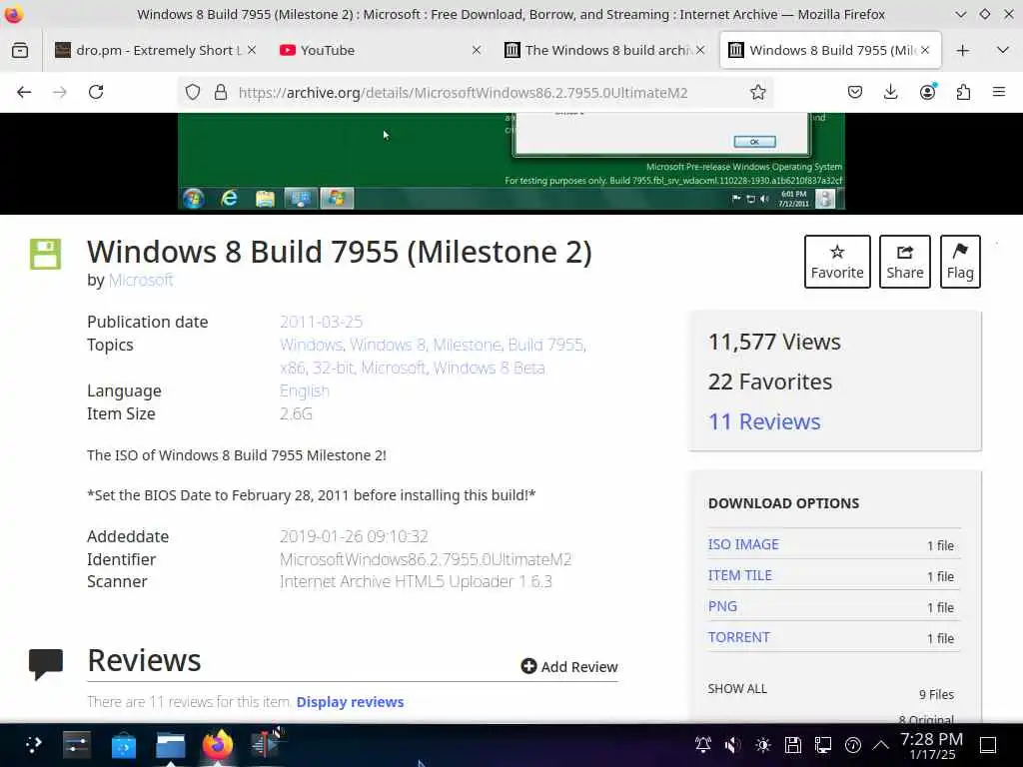Viewport: 1023px width, 767px height.
Task: Close the YouTube tab
Action: pos(477,50)
